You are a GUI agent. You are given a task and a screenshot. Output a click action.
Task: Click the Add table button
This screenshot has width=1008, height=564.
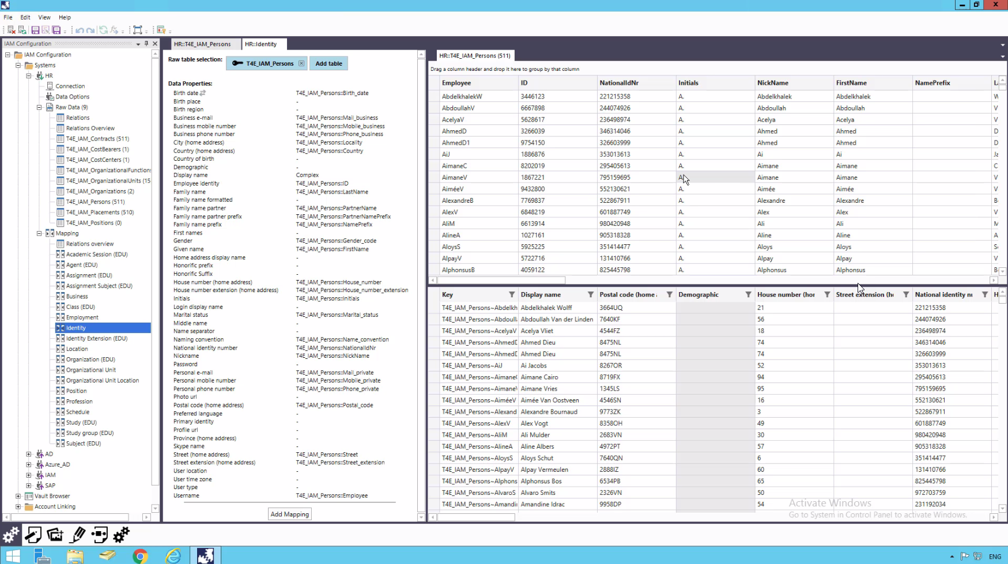click(329, 63)
